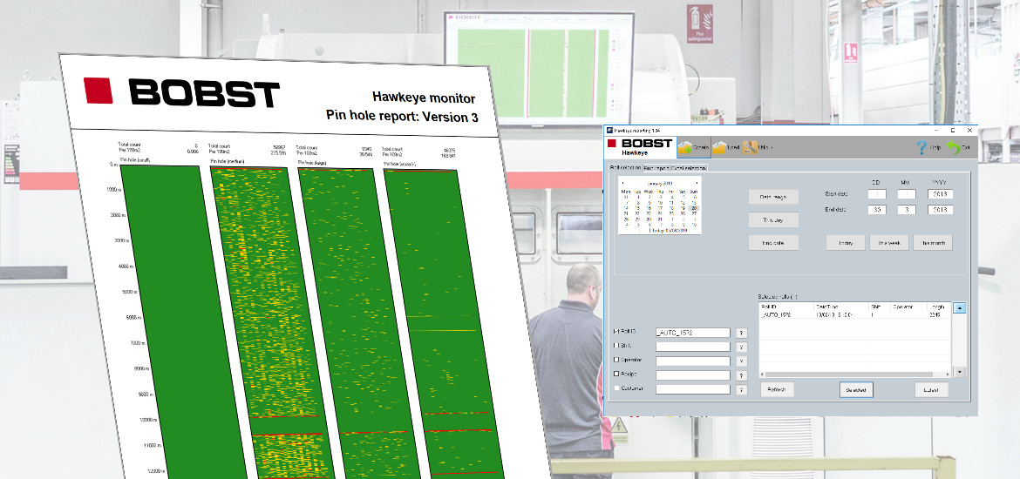This screenshot has width=1020, height=479.
Task: Click the End date button
Action: [x=772, y=242]
